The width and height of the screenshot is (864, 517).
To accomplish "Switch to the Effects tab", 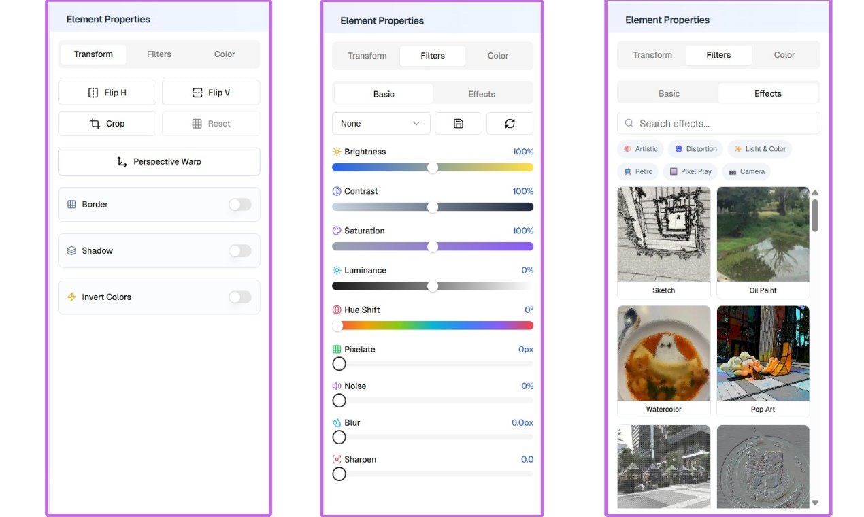I will [481, 93].
